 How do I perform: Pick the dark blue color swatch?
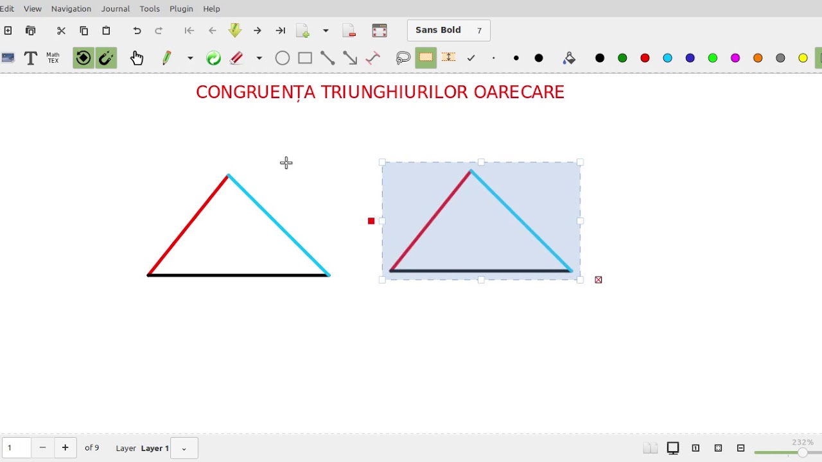(x=690, y=58)
